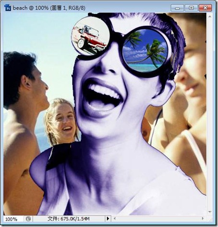Viewport: 218px width, 227px height.
Task: Click the horizontal scrollbar left arrow
Action: (115, 218)
